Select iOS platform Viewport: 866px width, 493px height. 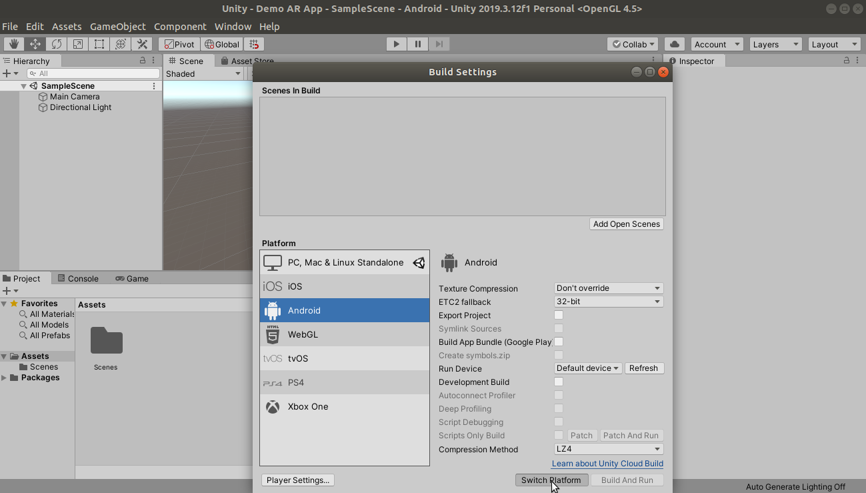(345, 286)
